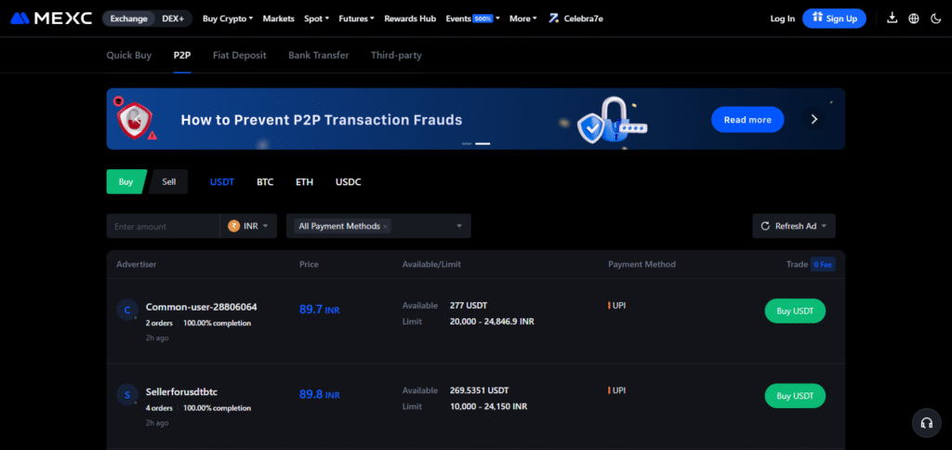Switch to DEX+ mode
The height and width of the screenshot is (450, 952).
172,19
